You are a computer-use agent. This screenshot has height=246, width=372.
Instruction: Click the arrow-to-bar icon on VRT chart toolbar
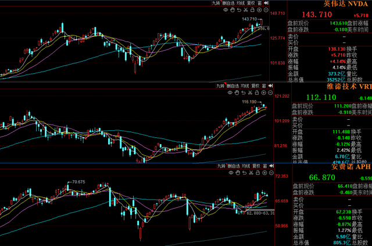click(270, 85)
